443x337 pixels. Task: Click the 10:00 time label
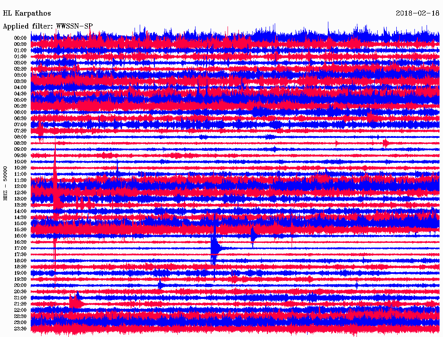coord(20,162)
